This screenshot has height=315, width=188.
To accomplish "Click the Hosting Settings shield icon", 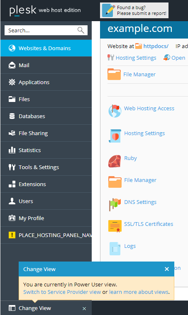I will coord(115,136).
